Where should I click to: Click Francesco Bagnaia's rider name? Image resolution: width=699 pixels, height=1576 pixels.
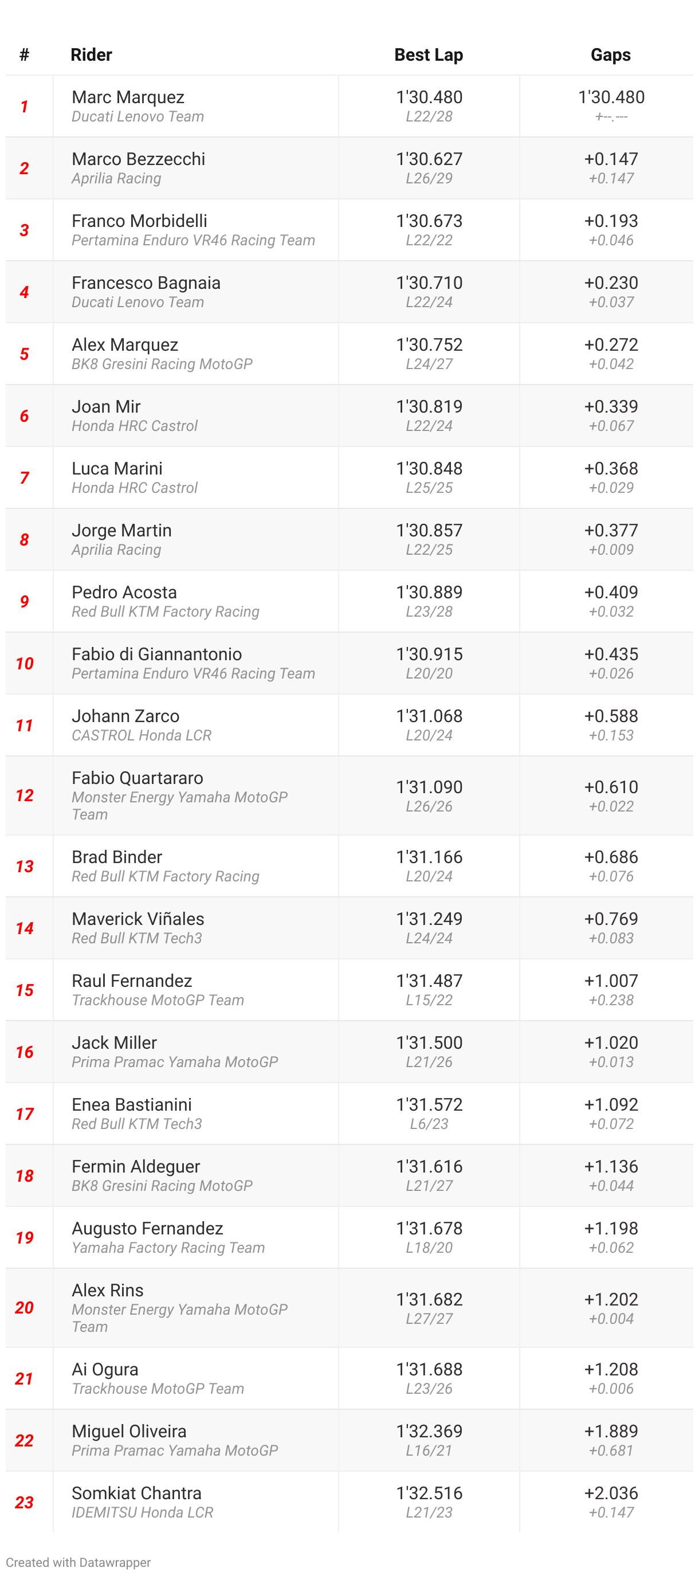(x=146, y=283)
